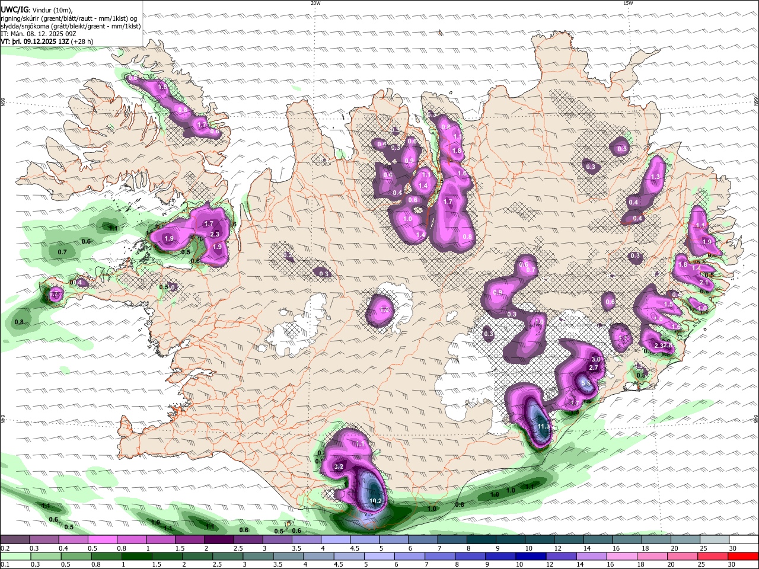The width and height of the screenshot is (759, 569).
Task: Click the 18 label in the upper legend row
Action: coord(645,548)
